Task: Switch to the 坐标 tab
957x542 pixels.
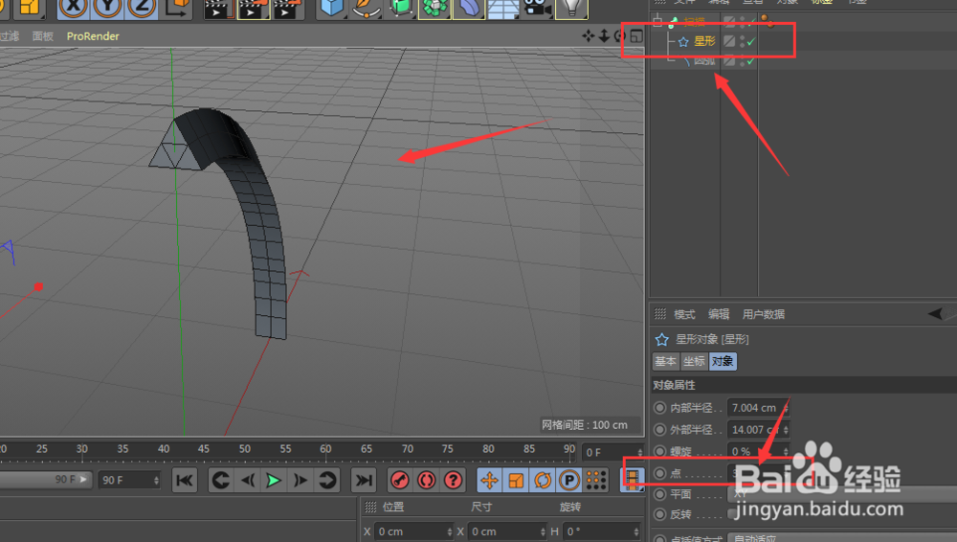Action: (x=693, y=361)
